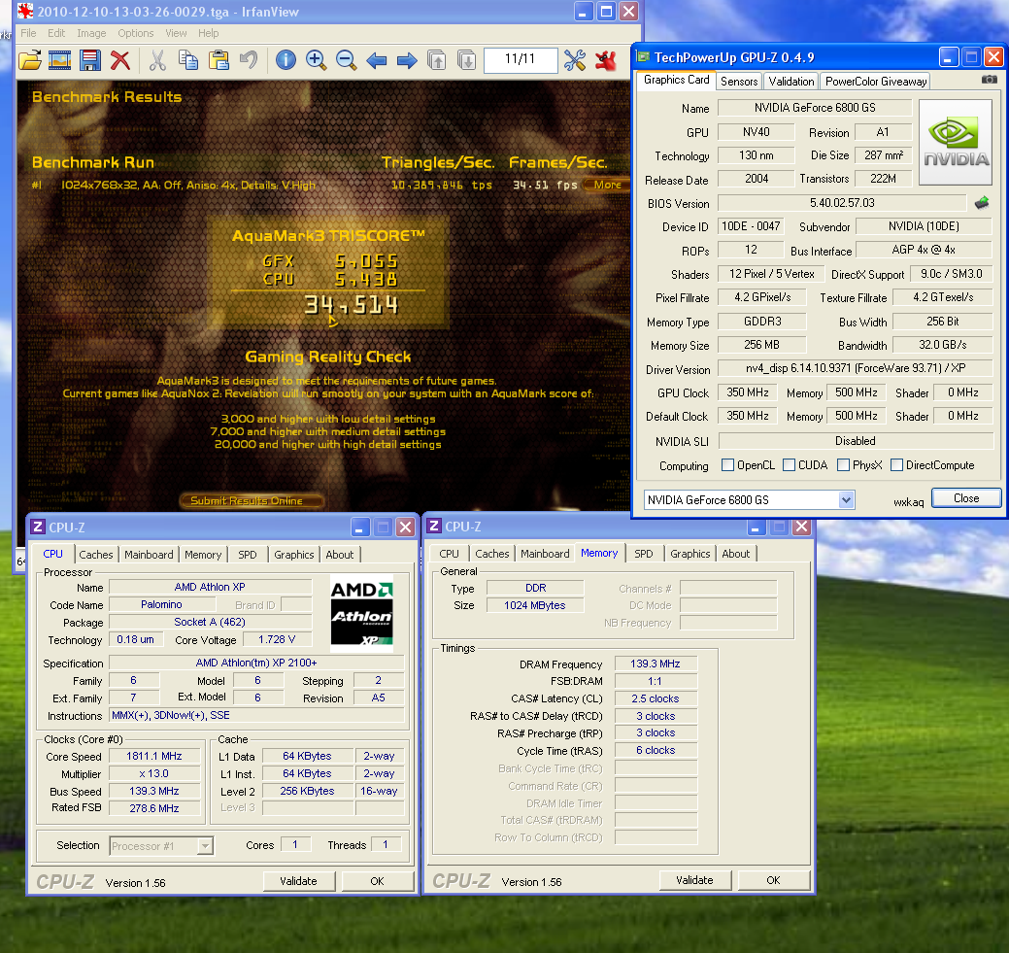Click the Driver Version field in GPU-Z
This screenshot has width=1009, height=953.
click(856, 368)
